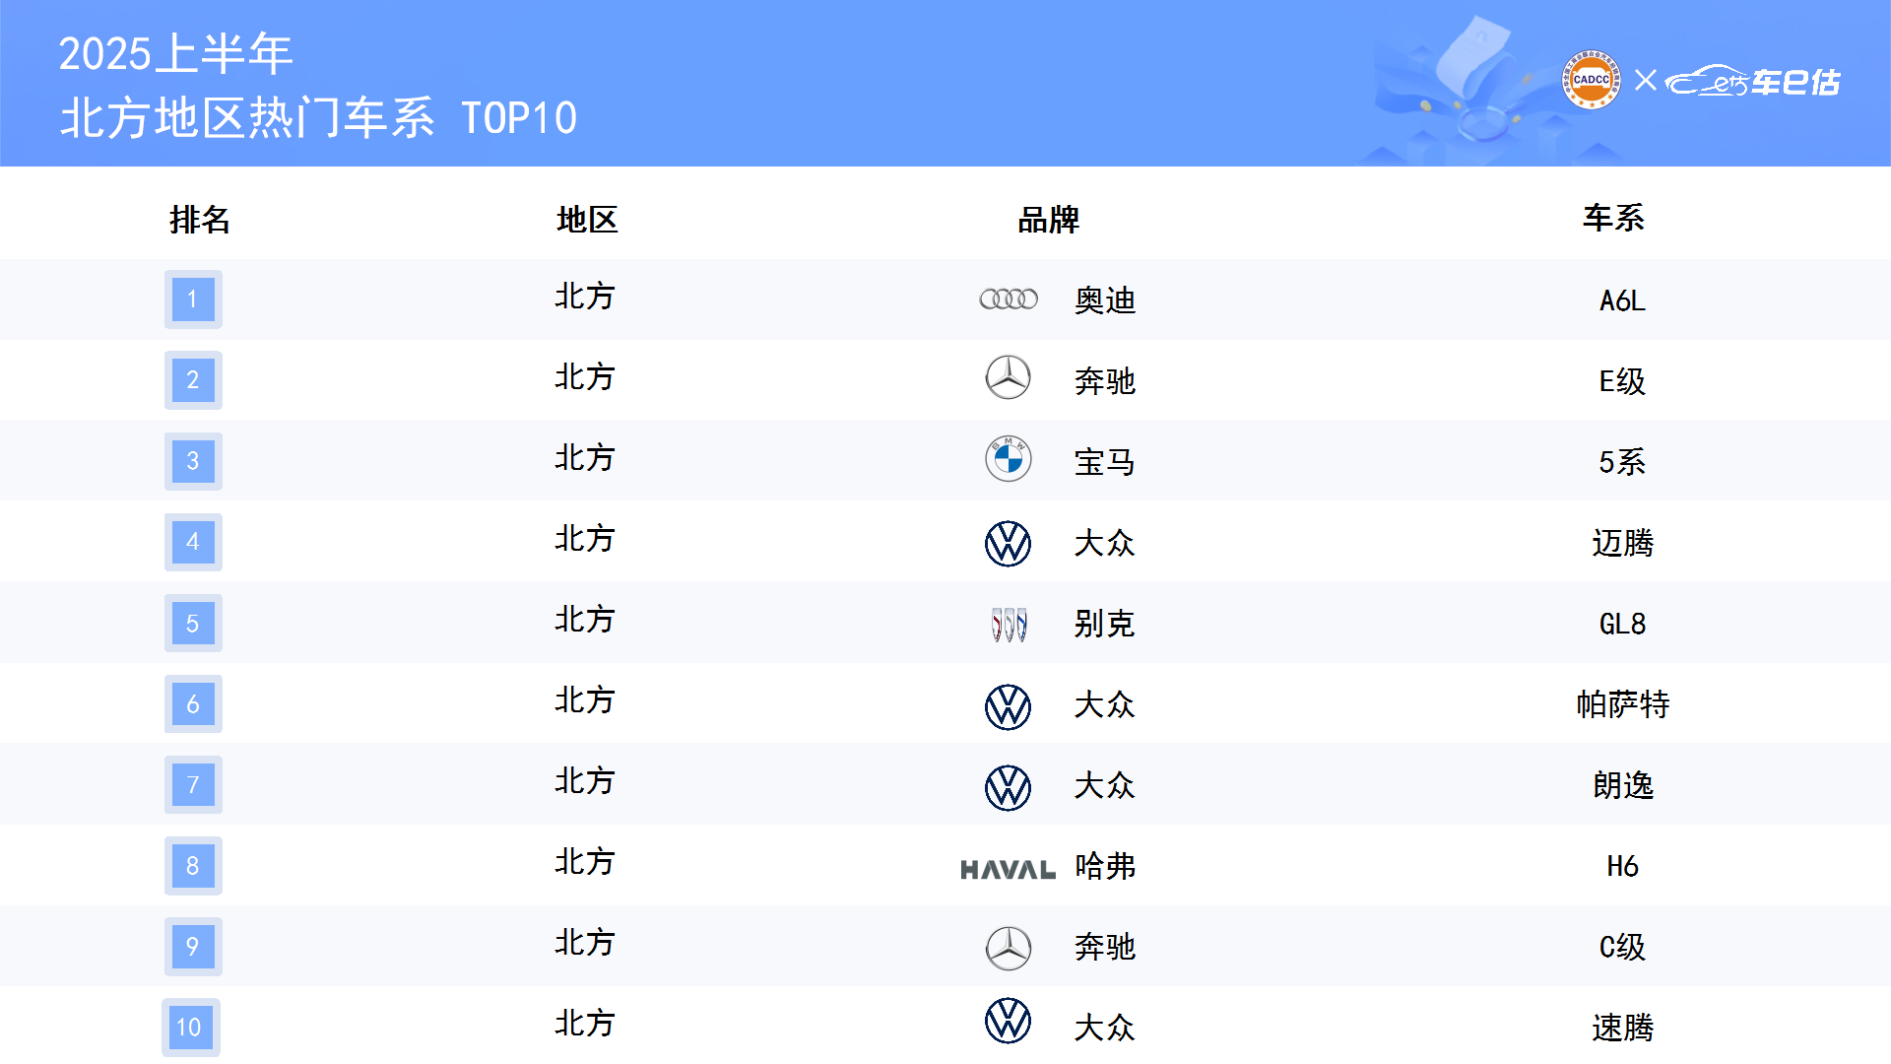Screen dimensions: 1891x1064
Task: Click 北方 in the E级 row
Action: 585,377
